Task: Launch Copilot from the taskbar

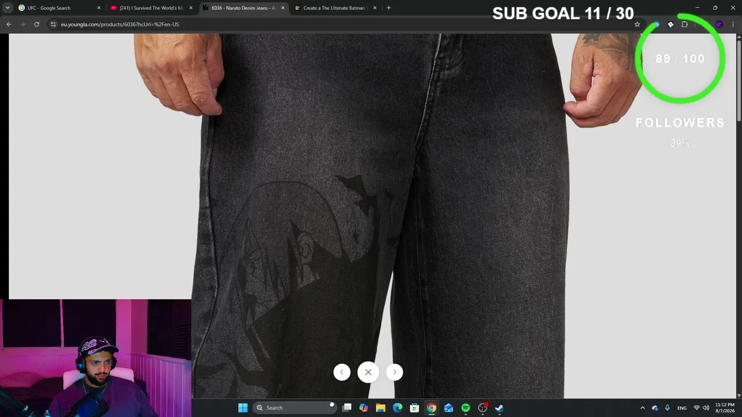Action: 363,408
